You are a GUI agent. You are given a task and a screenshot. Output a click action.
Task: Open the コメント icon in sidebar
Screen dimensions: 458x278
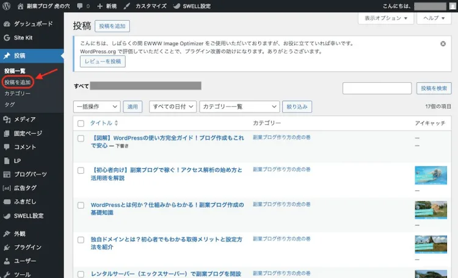pyautogui.click(x=7, y=147)
